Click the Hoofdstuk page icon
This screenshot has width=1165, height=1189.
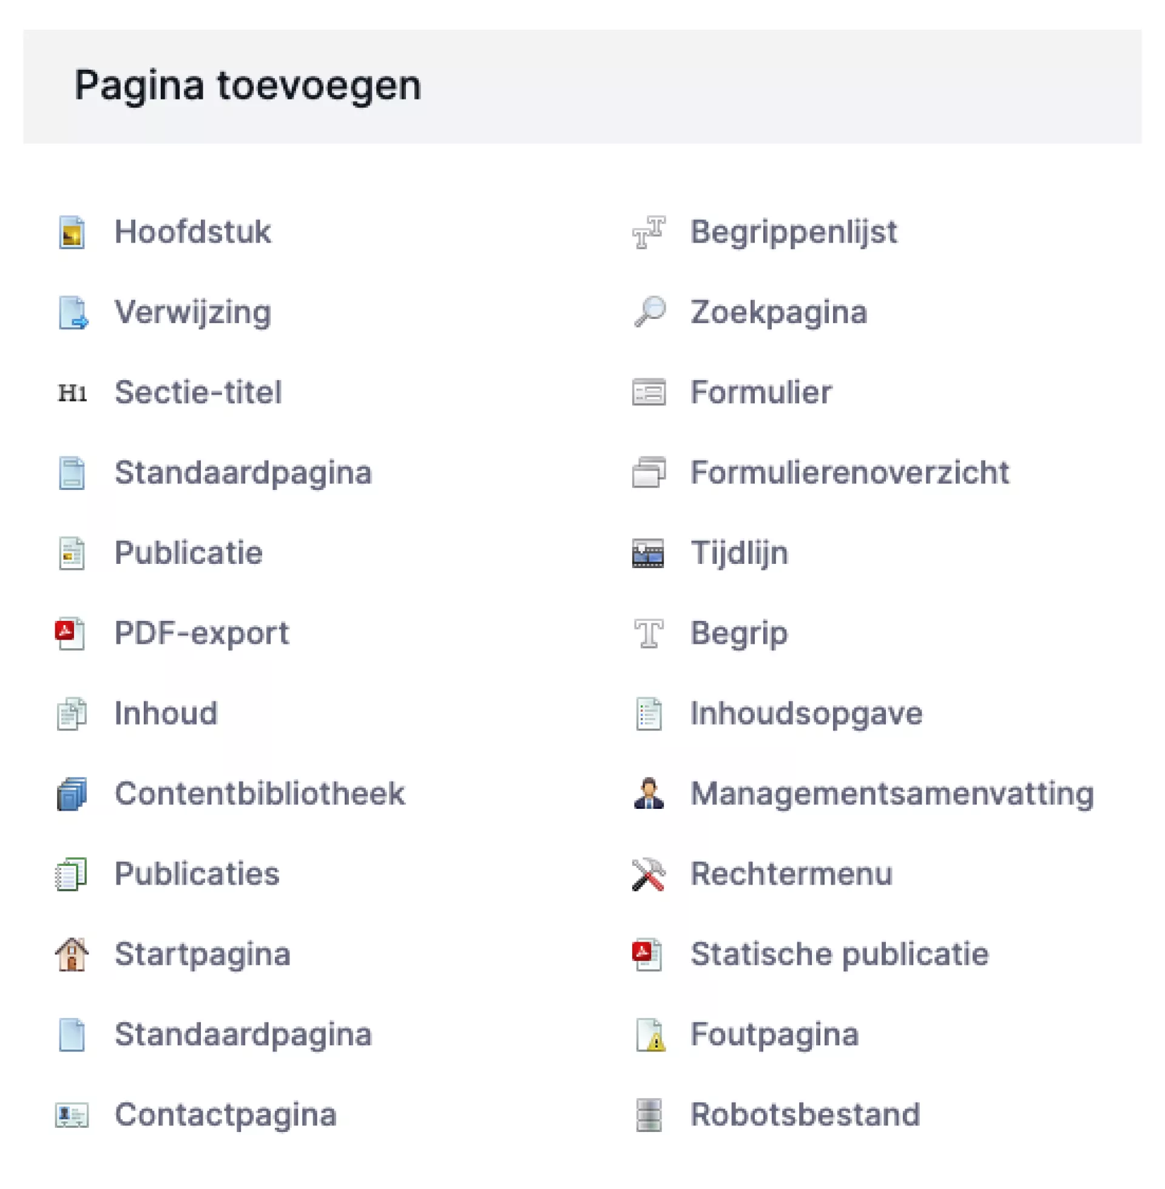point(72,232)
